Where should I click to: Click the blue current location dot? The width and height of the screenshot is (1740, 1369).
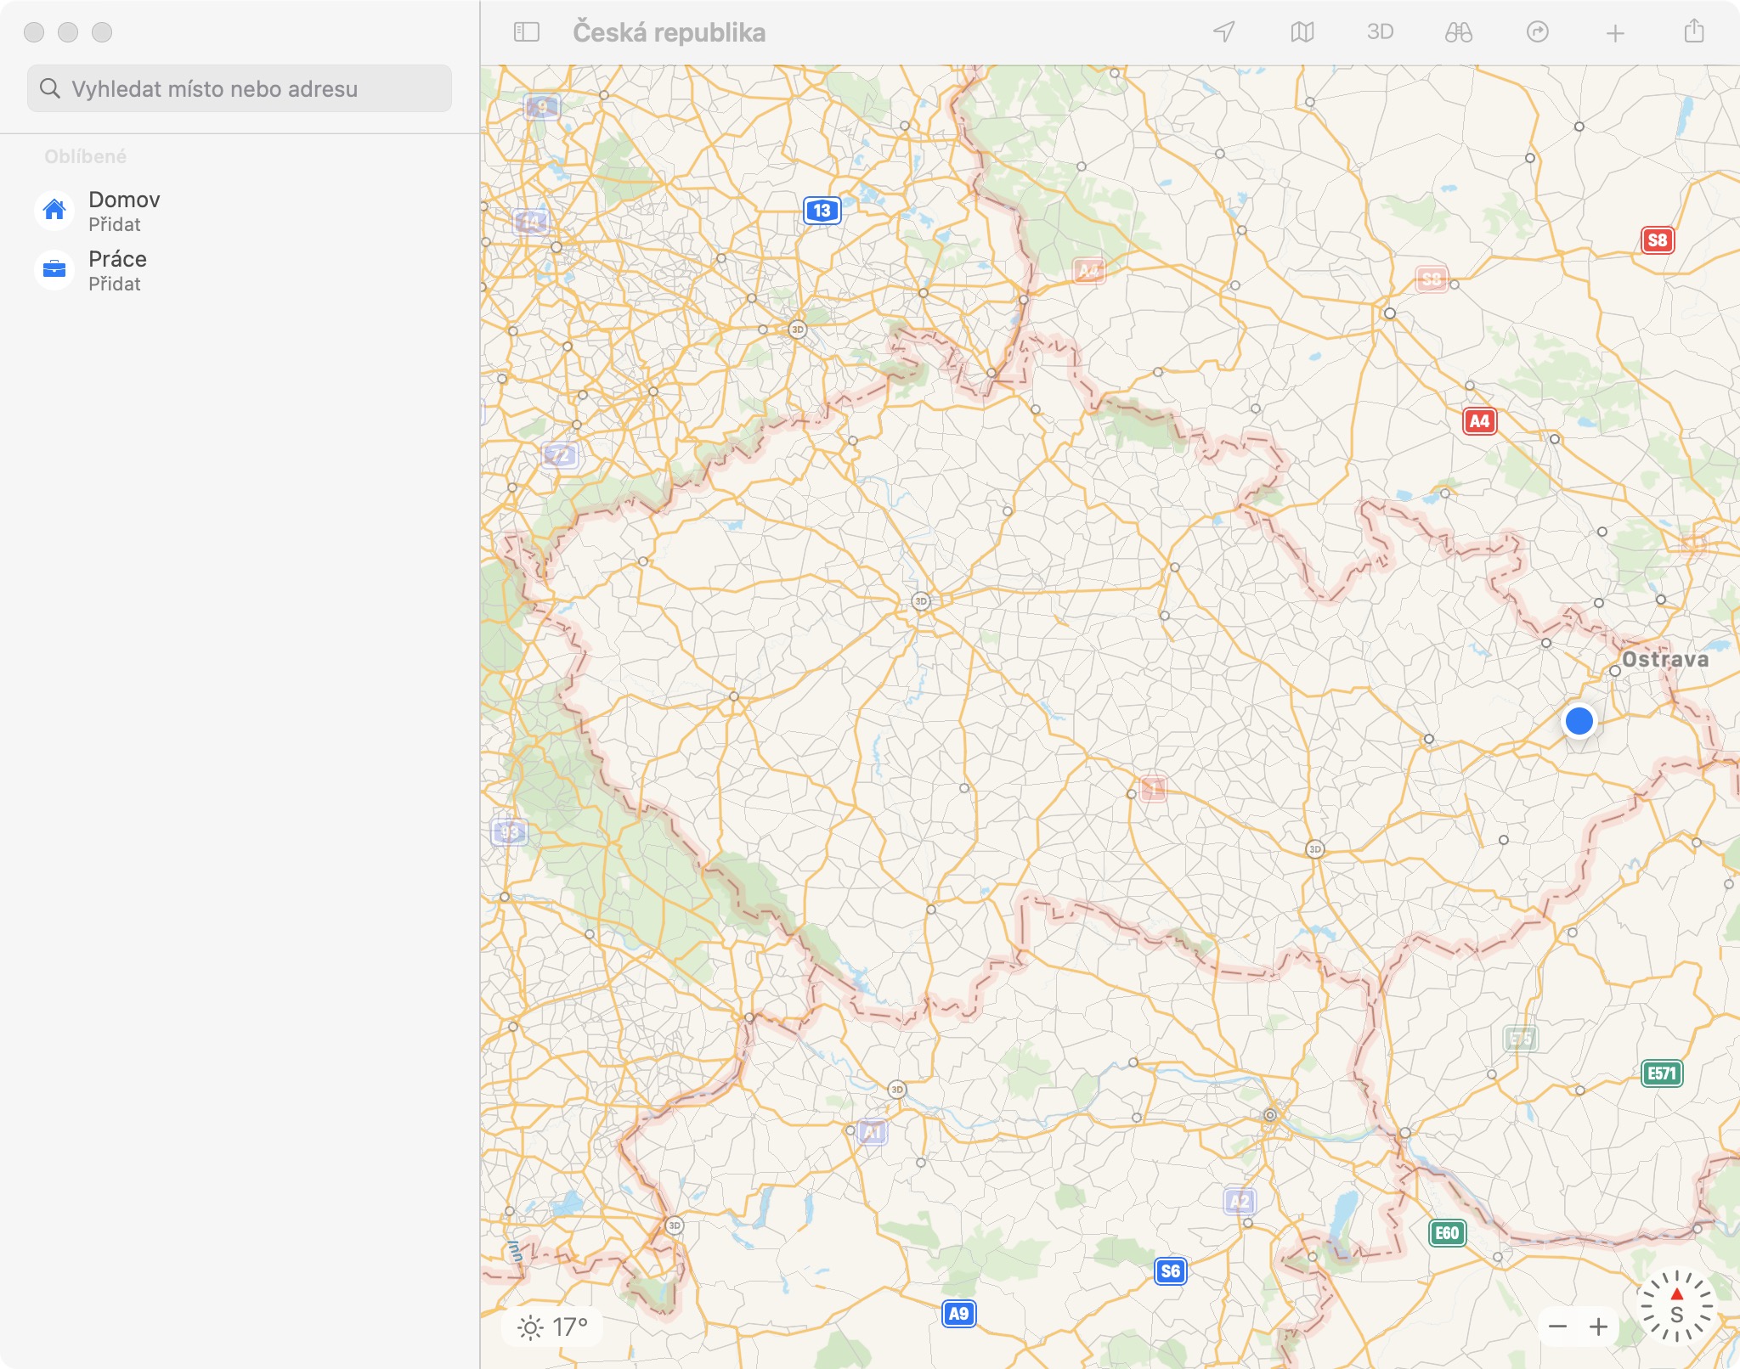(1579, 721)
